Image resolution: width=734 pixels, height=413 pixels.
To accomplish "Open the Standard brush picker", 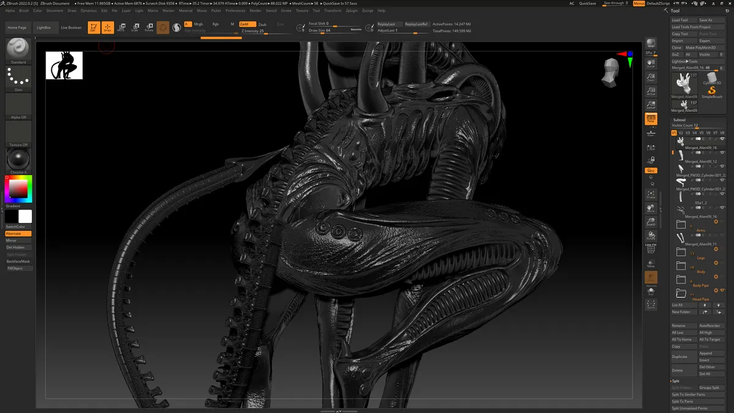I will coord(18,50).
